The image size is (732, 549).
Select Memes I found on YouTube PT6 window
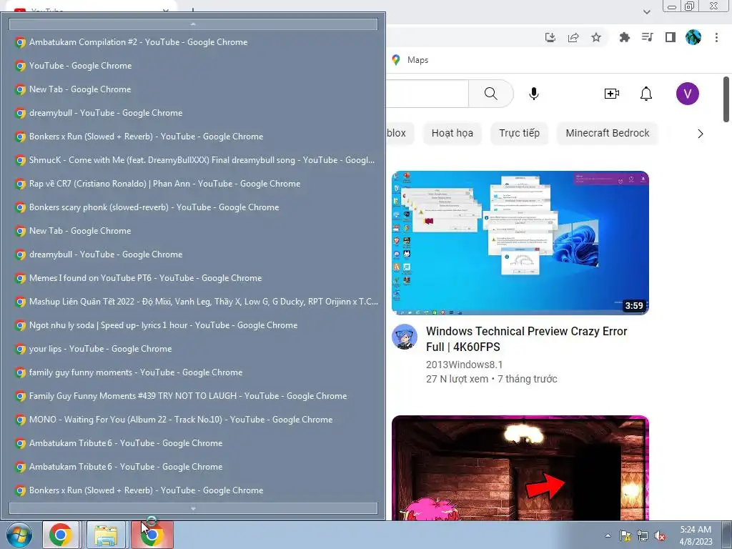(x=193, y=278)
